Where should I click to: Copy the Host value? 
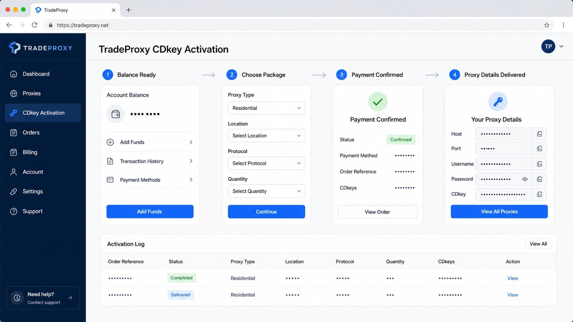[539, 134]
